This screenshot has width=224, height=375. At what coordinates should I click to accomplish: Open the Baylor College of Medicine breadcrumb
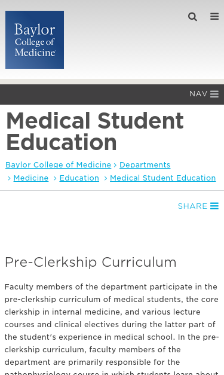tap(59, 165)
